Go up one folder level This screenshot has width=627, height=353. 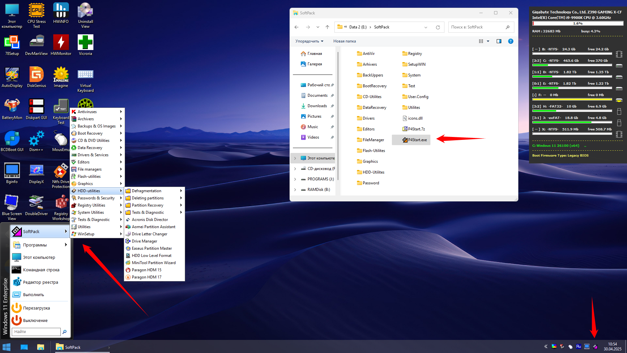(327, 27)
